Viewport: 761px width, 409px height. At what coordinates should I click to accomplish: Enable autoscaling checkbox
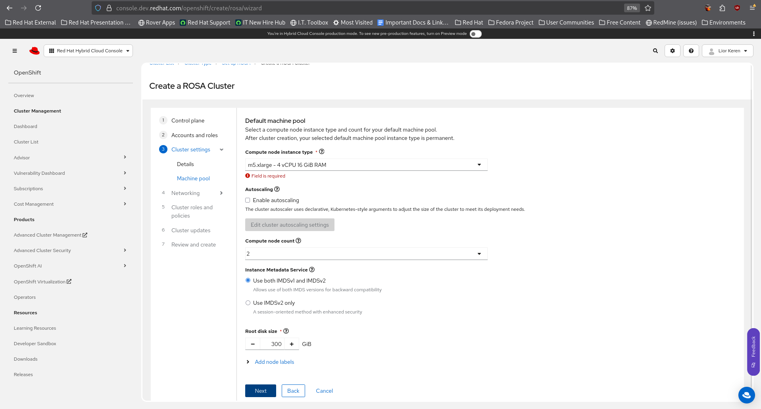click(x=248, y=200)
